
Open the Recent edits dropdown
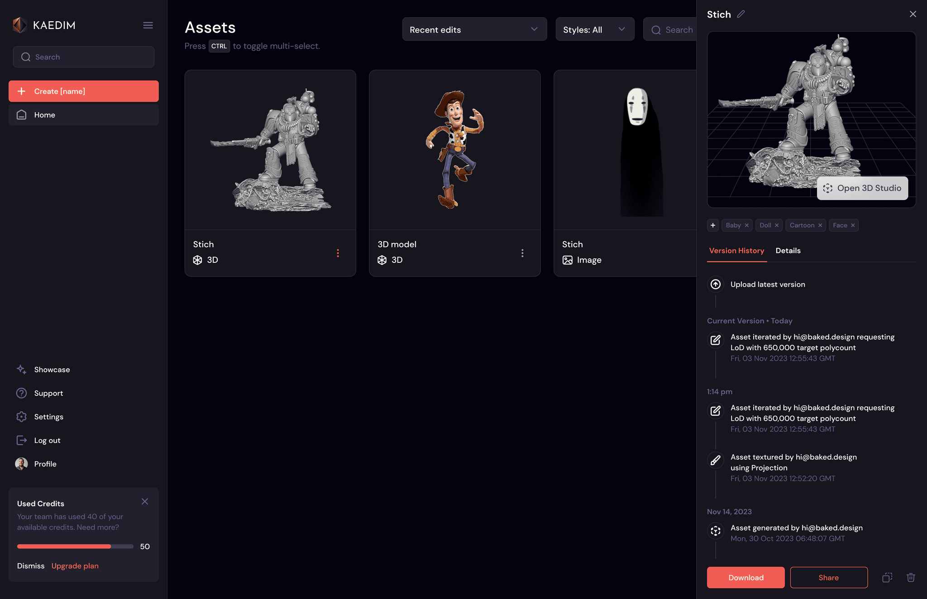point(474,29)
